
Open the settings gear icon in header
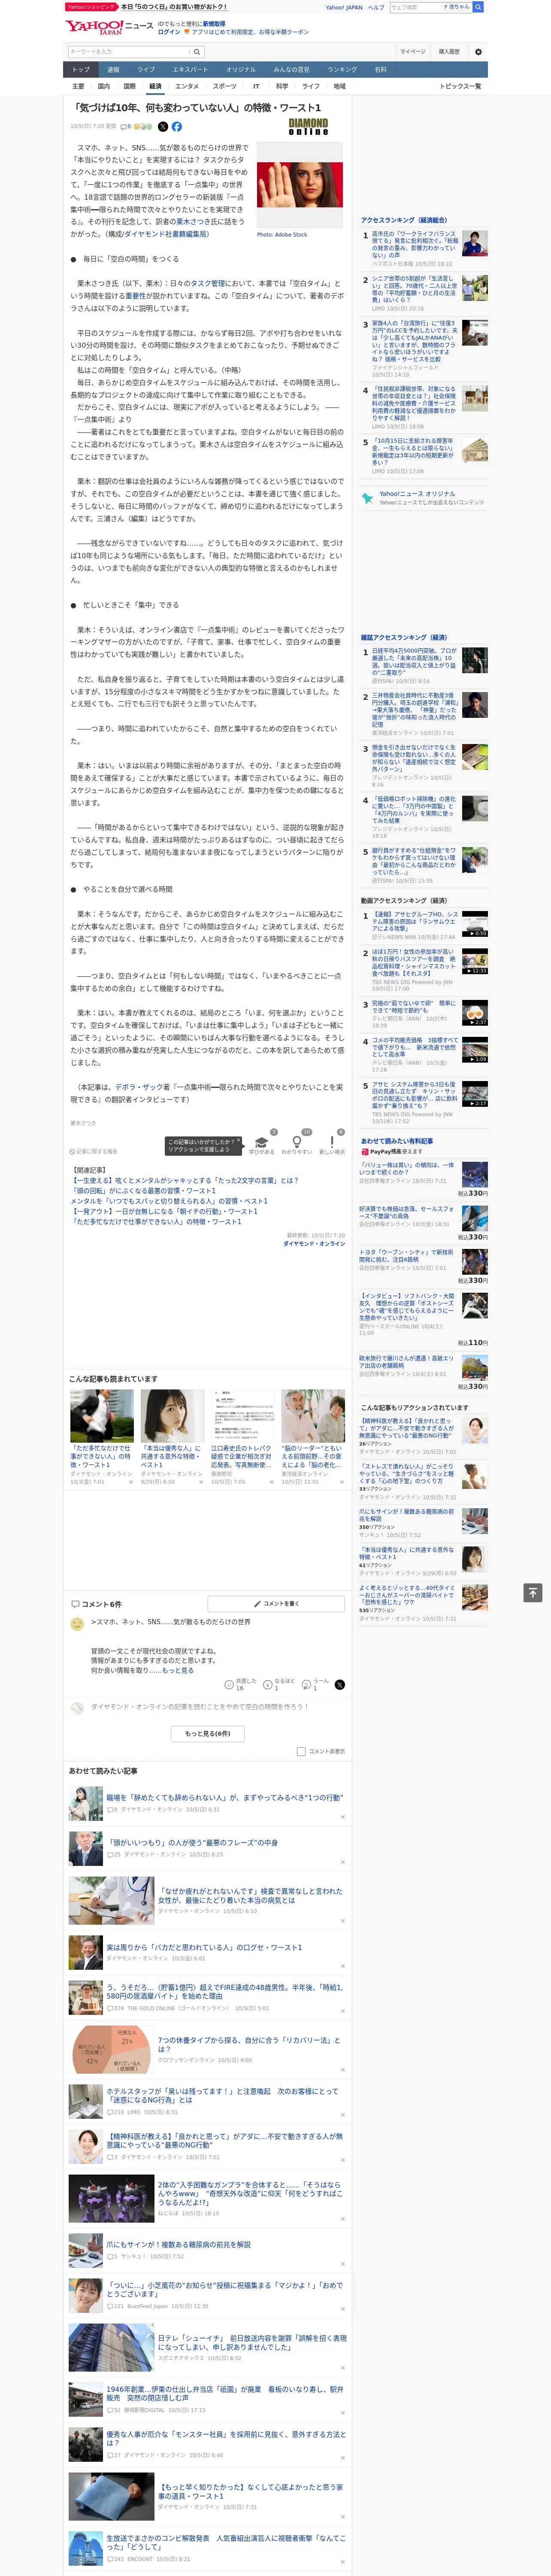pos(478,52)
